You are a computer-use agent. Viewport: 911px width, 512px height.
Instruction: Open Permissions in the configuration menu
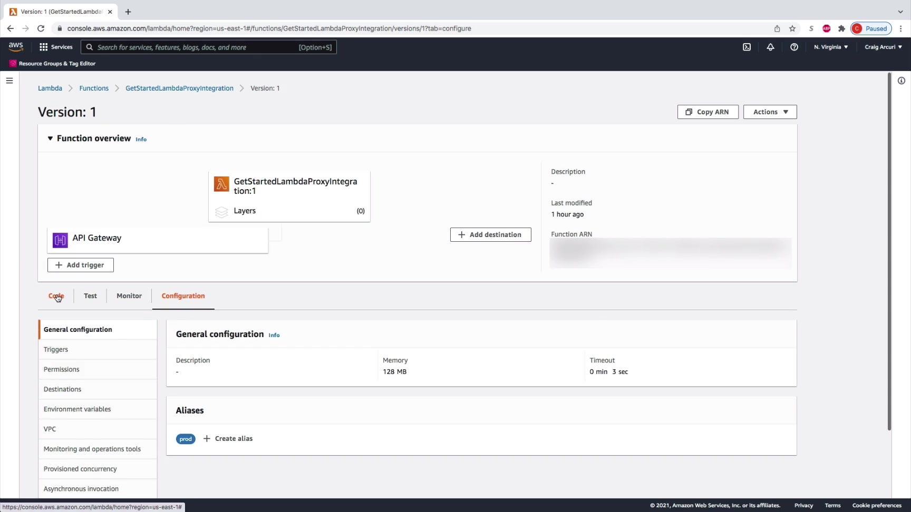(x=98, y=369)
